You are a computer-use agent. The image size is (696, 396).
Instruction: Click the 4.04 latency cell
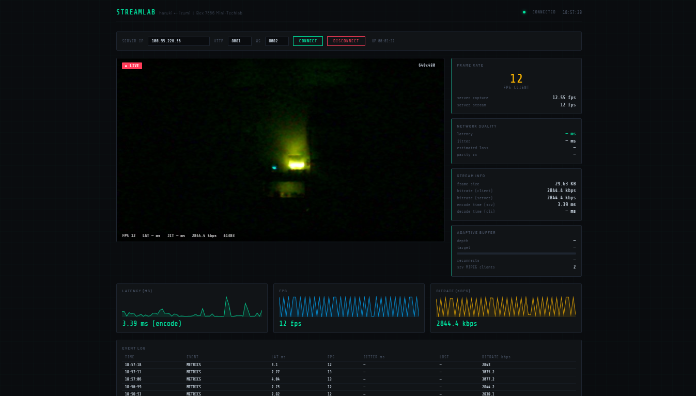pyautogui.click(x=275, y=379)
